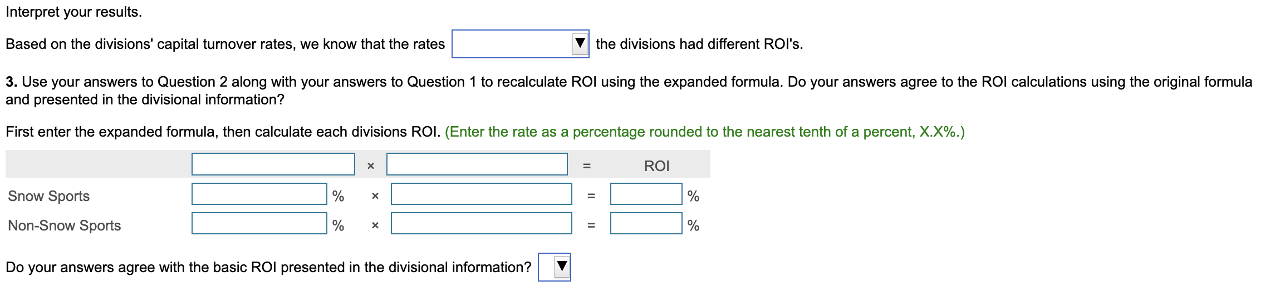The width and height of the screenshot is (1285, 301).
Task: Click the Interpret your results heading
Action: (74, 12)
